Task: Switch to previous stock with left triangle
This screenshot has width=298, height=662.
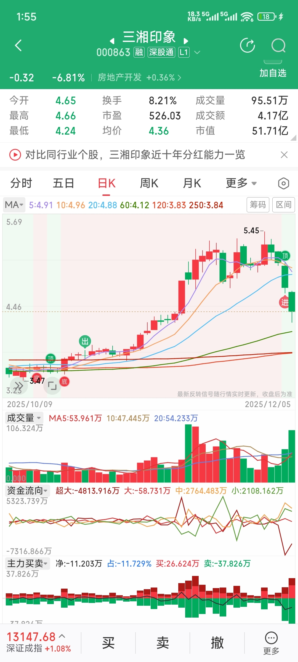Action: pyautogui.click(x=112, y=41)
